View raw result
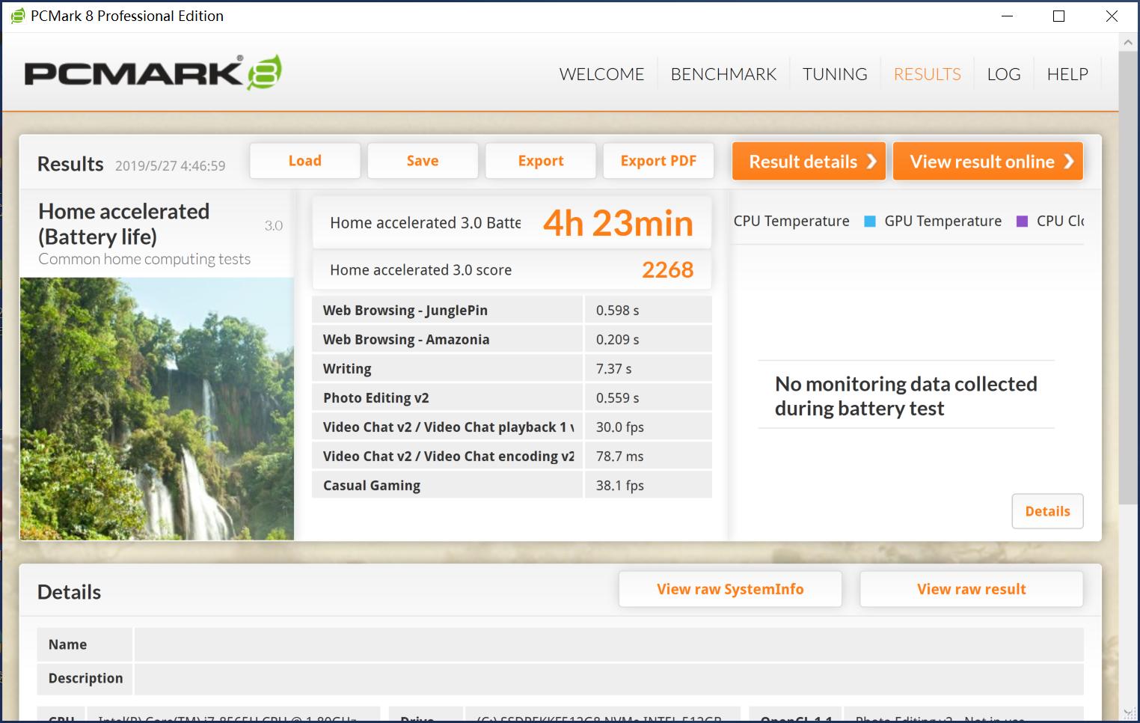1140x723 pixels. pyautogui.click(x=971, y=589)
